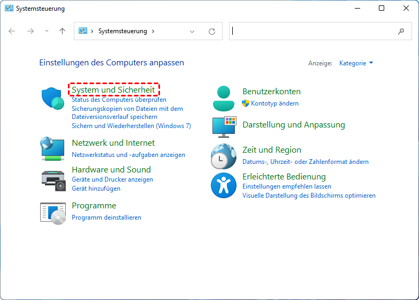This screenshot has height=300, width=419.
Task: Click Geräte und Drucker anzeigen
Action: tap(112, 179)
